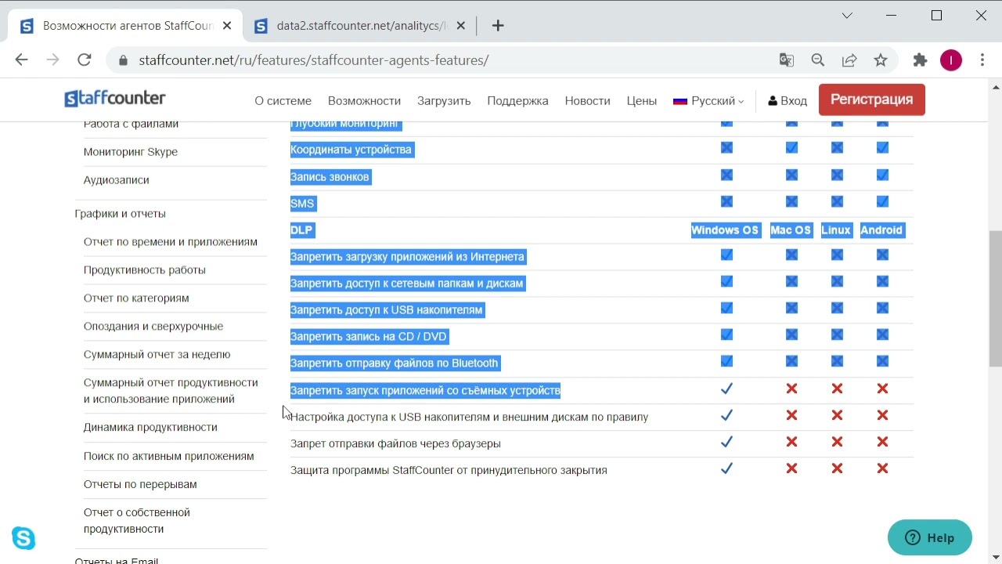The height and width of the screenshot is (564, 1002).
Task: Reload the page
Action: click(x=85, y=60)
